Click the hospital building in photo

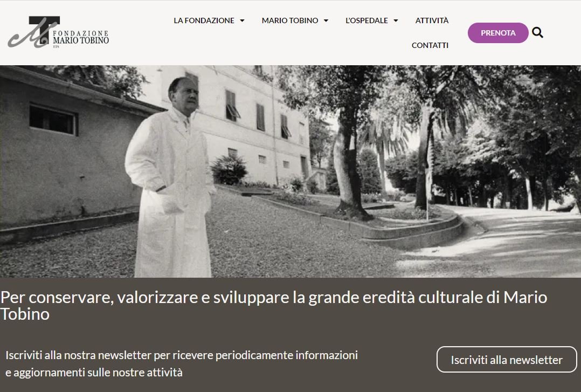[x=237, y=122]
